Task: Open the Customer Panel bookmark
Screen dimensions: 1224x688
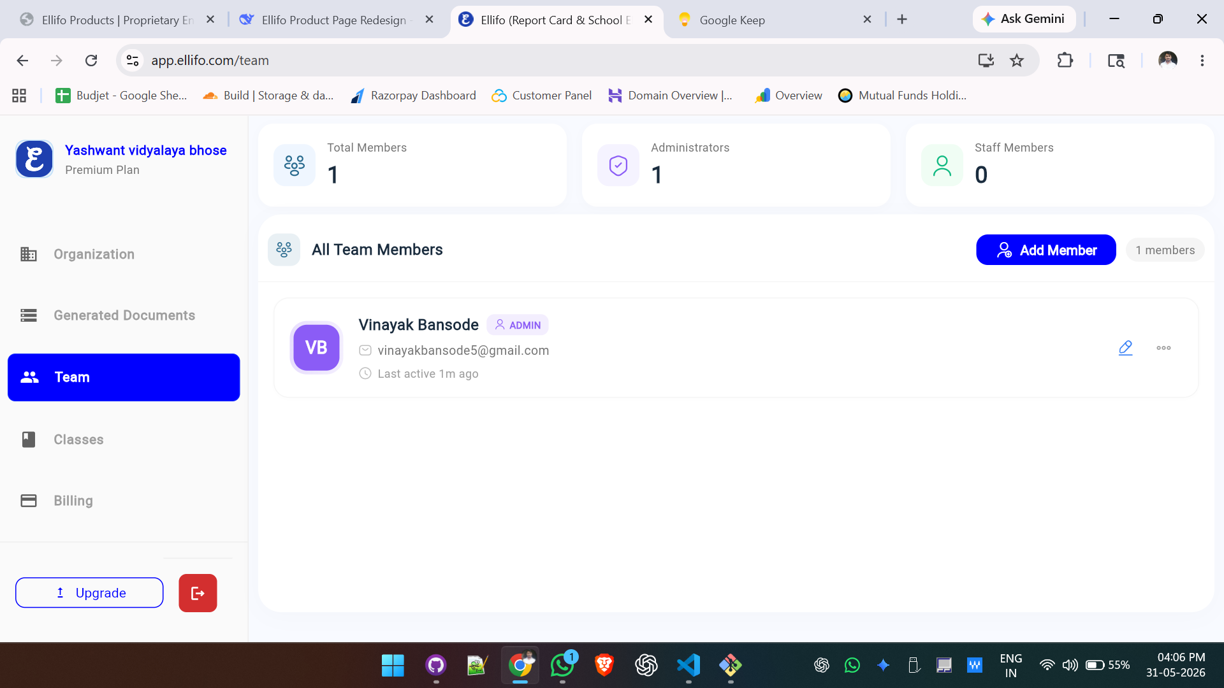Action: pyautogui.click(x=542, y=96)
